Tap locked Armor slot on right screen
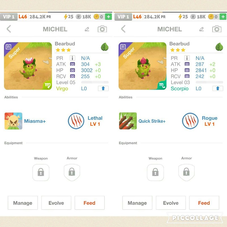The height and width of the screenshot is (227, 227). click(186, 173)
